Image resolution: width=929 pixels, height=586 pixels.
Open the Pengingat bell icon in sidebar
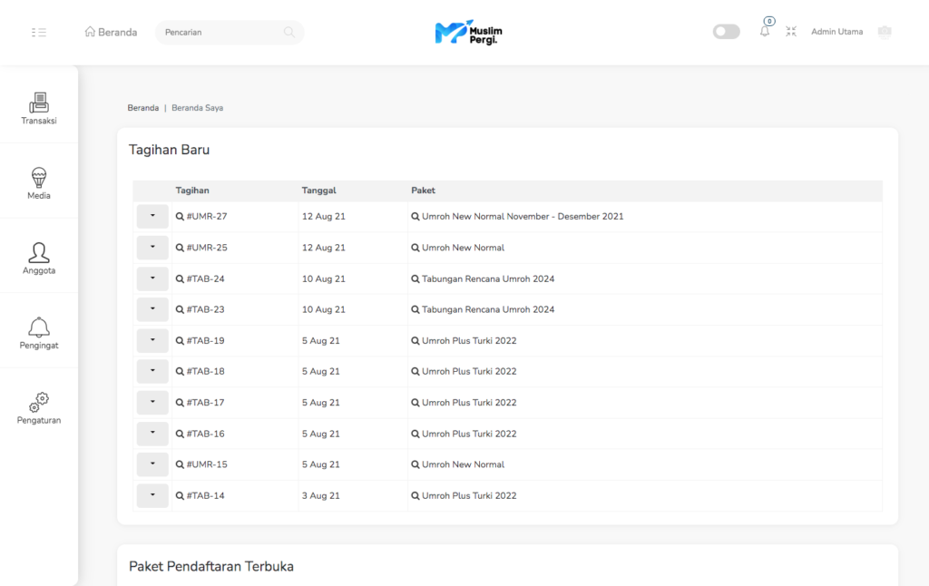(x=39, y=327)
